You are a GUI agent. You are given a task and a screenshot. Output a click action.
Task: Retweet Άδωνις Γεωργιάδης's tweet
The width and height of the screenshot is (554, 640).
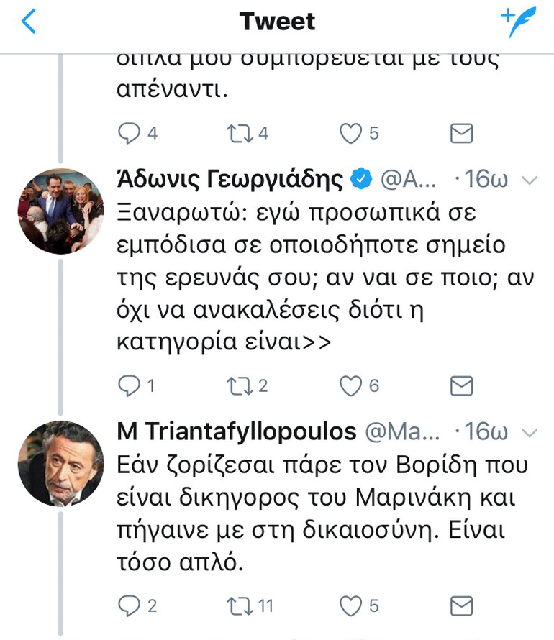coord(237,386)
